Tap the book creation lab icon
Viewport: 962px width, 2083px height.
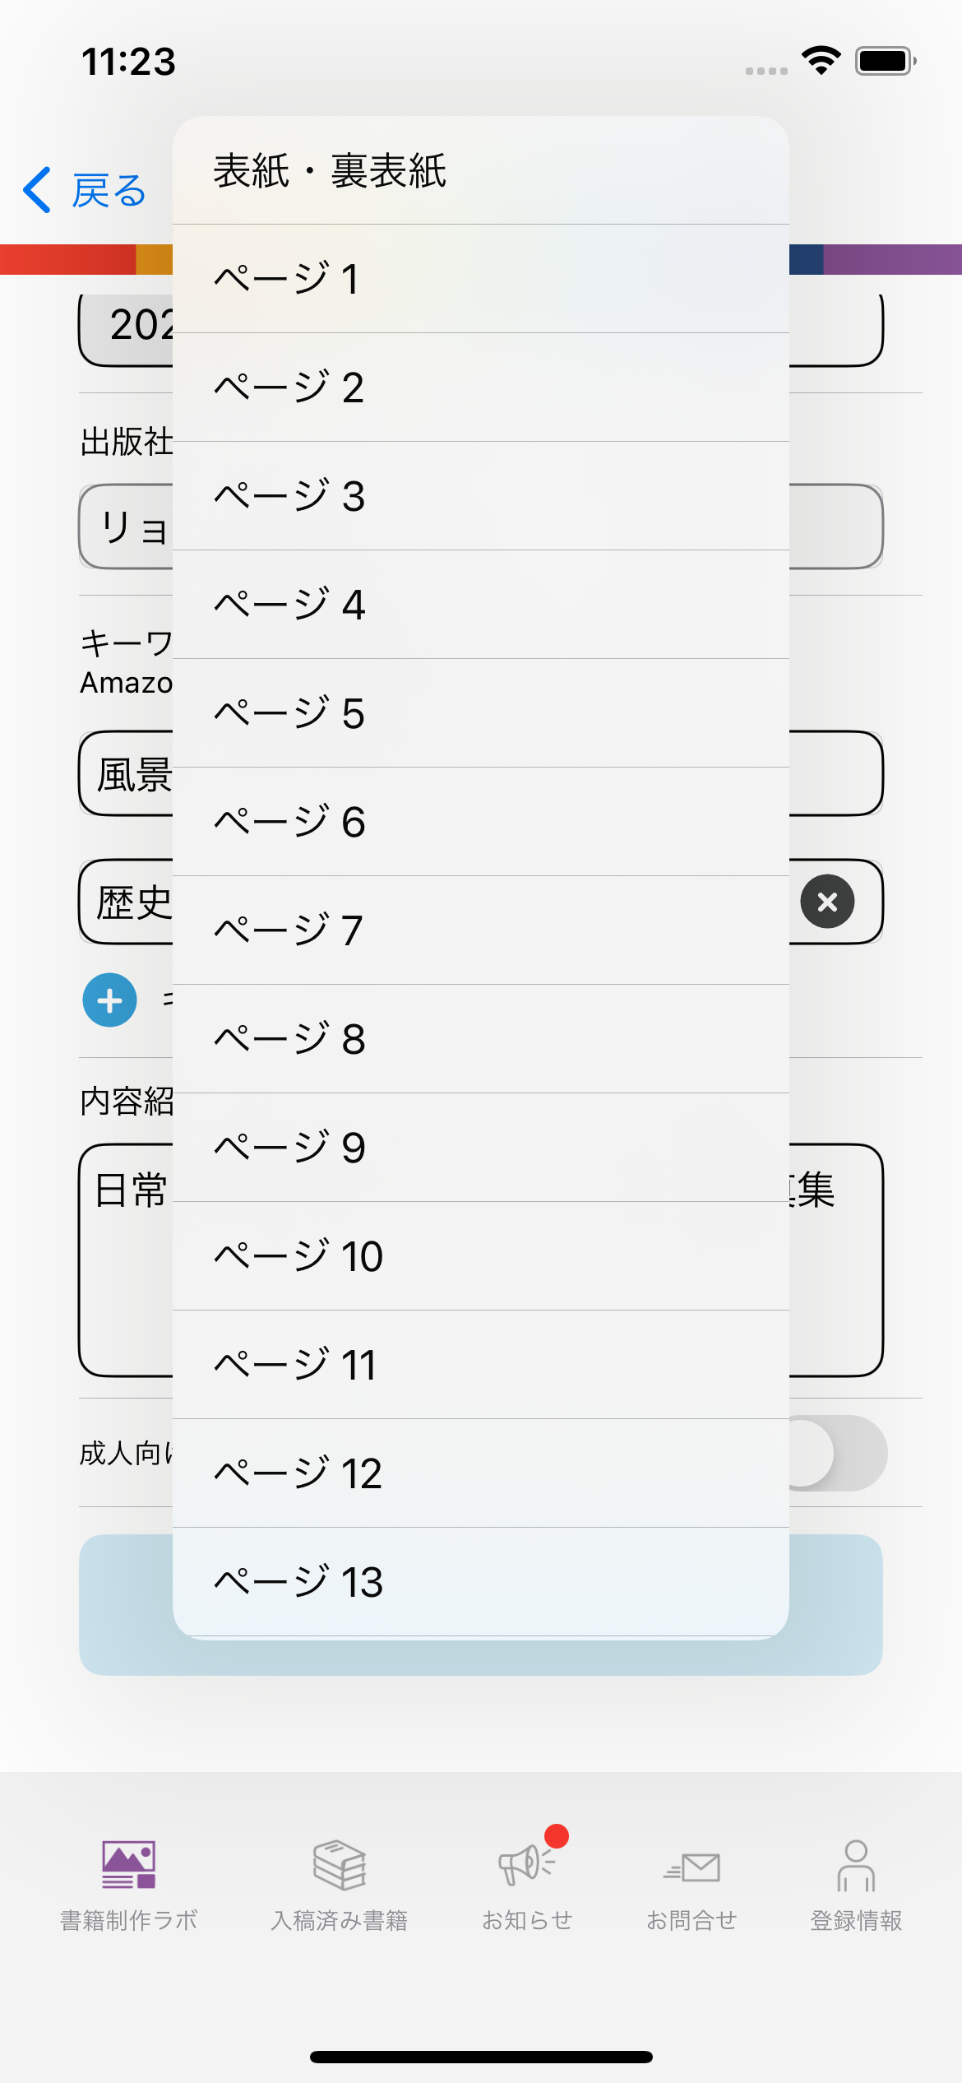click(128, 1864)
